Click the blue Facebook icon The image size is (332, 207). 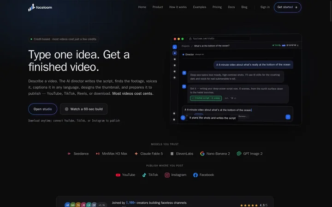coord(196,175)
